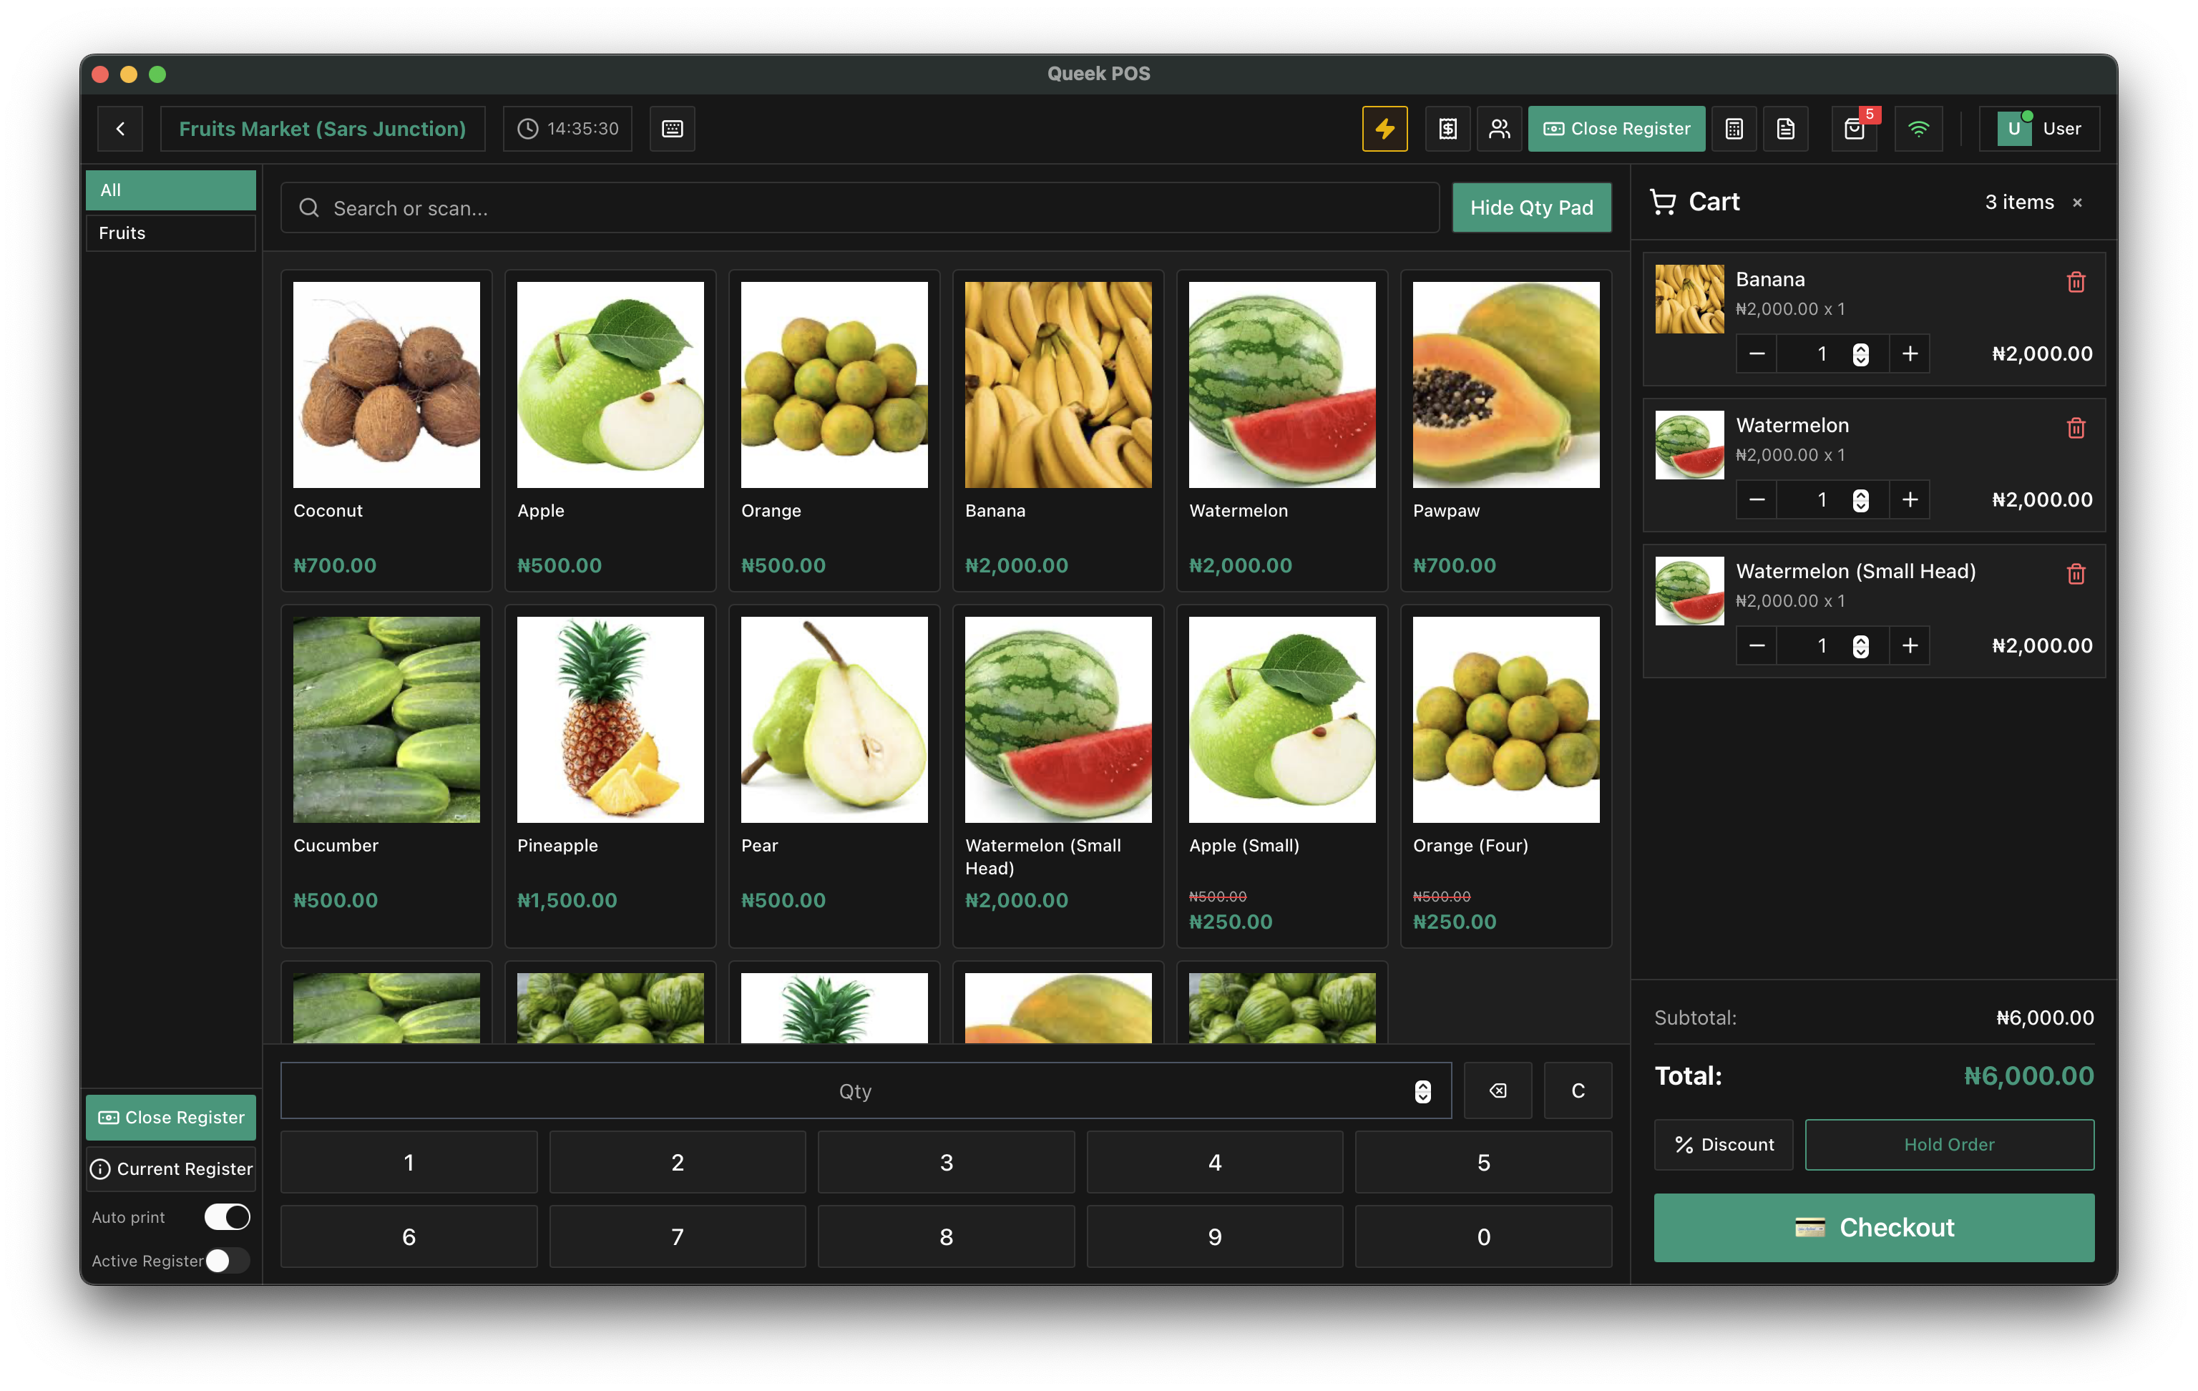Focus the Search or scan field

point(860,208)
